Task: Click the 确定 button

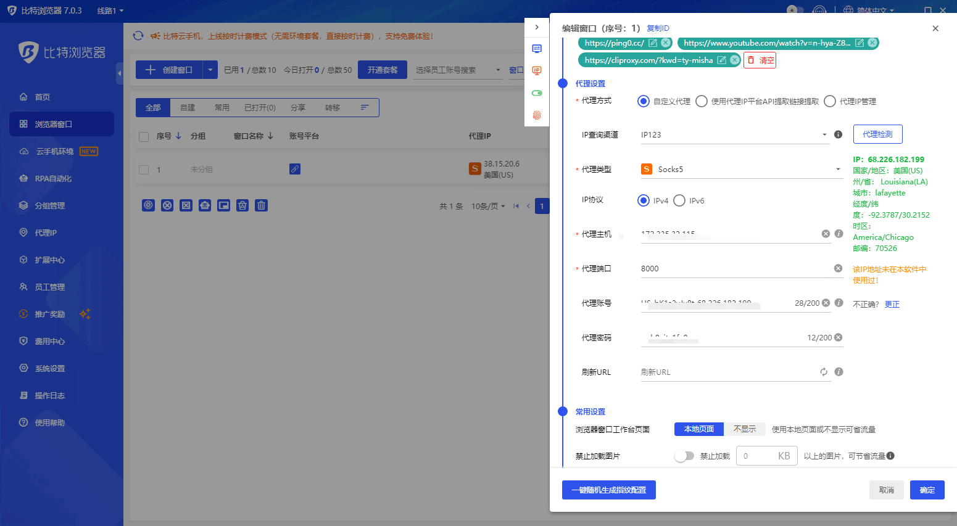Action: pyautogui.click(x=927, y=490)
